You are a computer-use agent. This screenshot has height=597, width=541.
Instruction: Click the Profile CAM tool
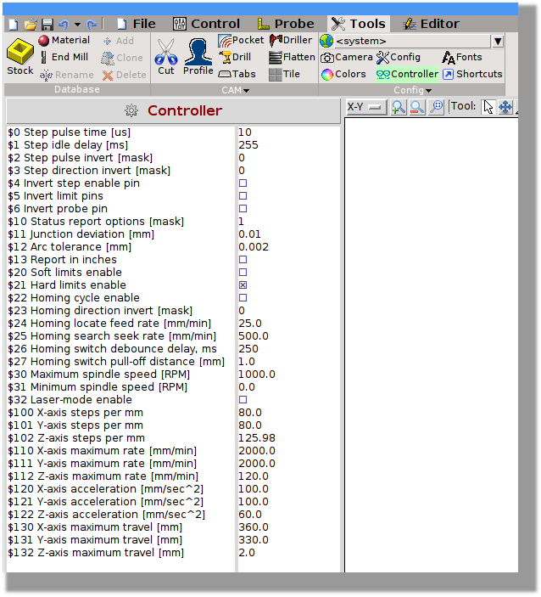click(198, 57)
